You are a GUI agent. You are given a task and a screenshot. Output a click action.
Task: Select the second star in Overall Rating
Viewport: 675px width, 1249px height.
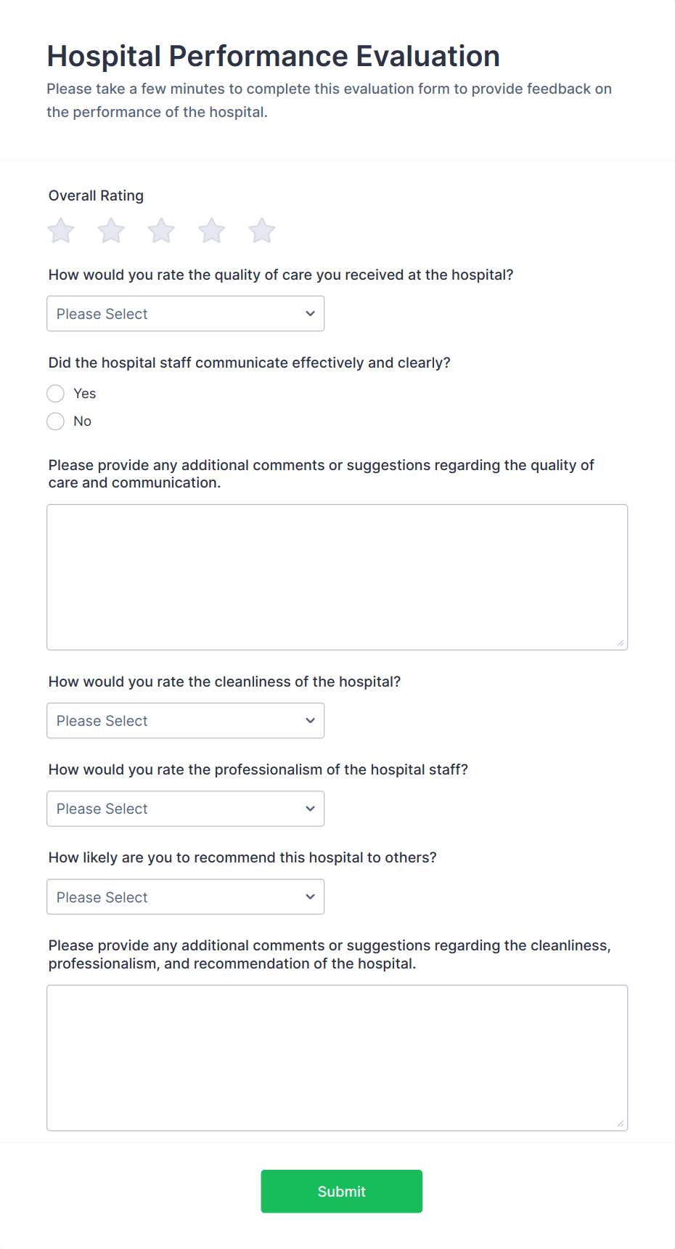(110, 230)
